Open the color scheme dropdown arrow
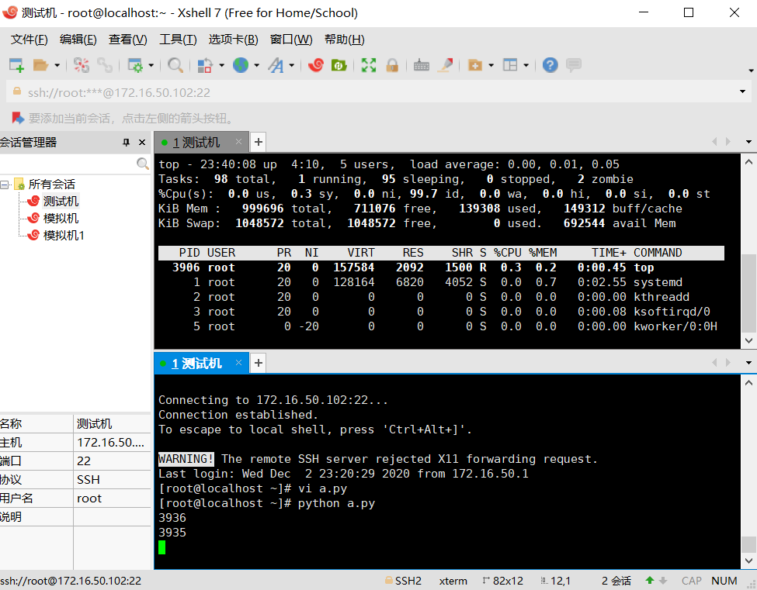Screen dimensions: 757x590 pos(221,65)
